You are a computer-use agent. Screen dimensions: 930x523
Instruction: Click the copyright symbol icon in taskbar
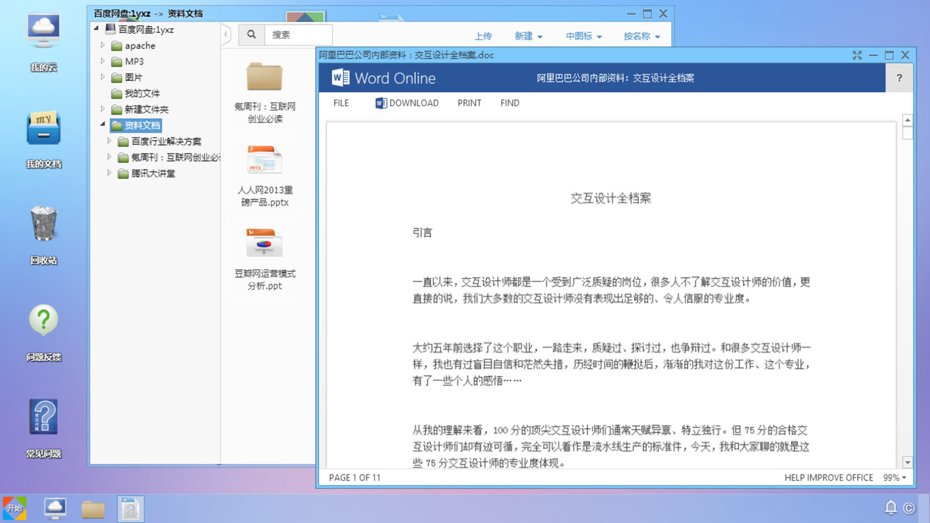pos(909,508)
